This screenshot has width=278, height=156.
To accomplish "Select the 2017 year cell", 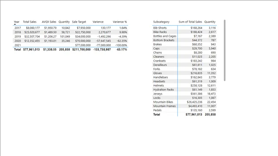I will [17, 28].
